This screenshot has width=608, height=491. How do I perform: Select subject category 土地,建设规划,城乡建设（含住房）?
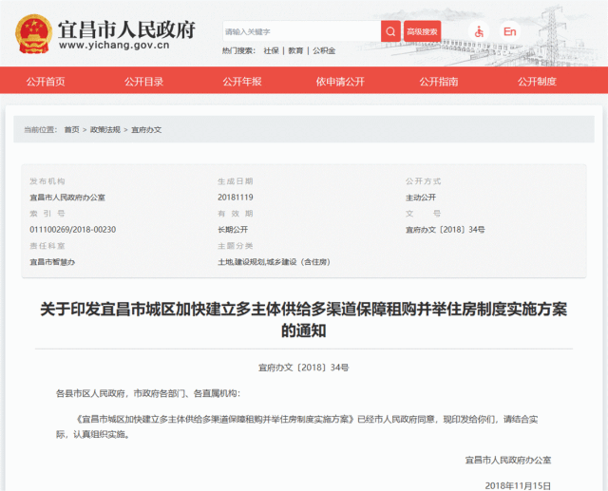[275, 262]
